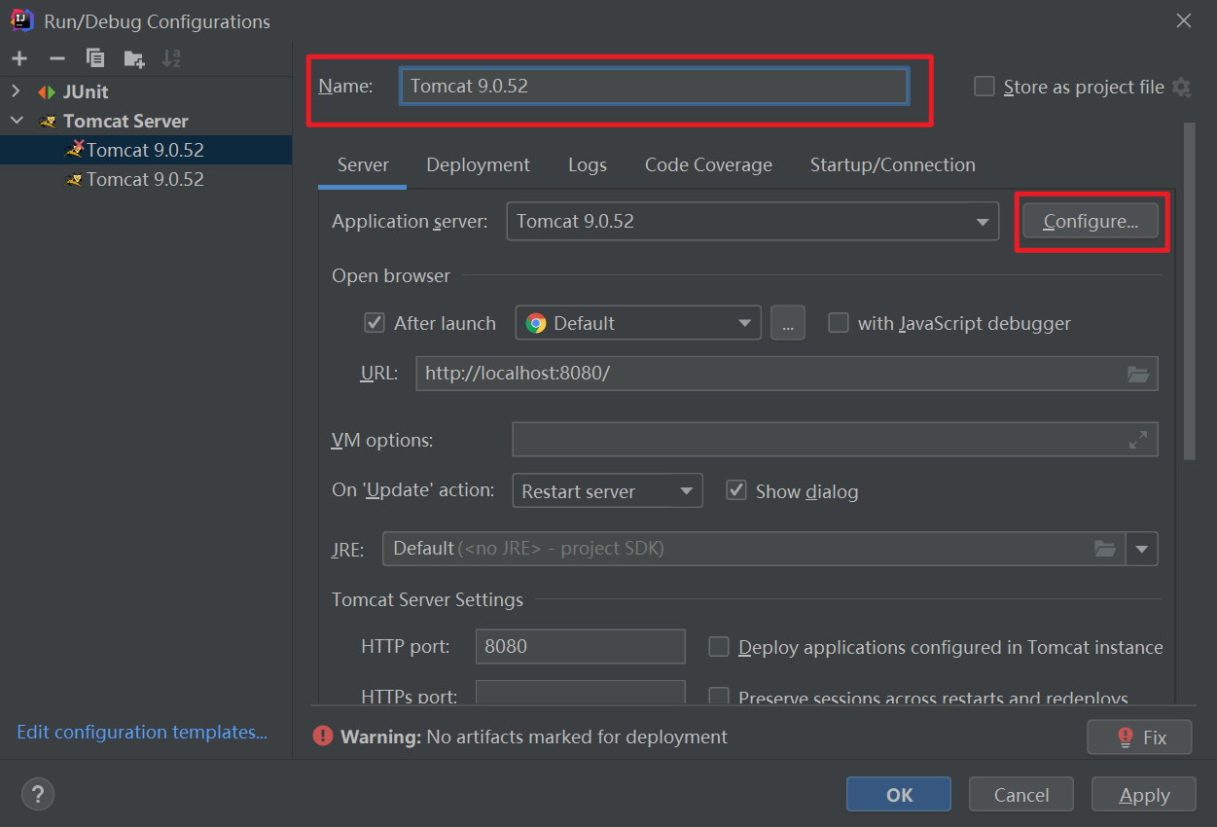Screen dimensions: 1217x827
Task: Click the JUnit icon in tree
Action: coord(47,91)
